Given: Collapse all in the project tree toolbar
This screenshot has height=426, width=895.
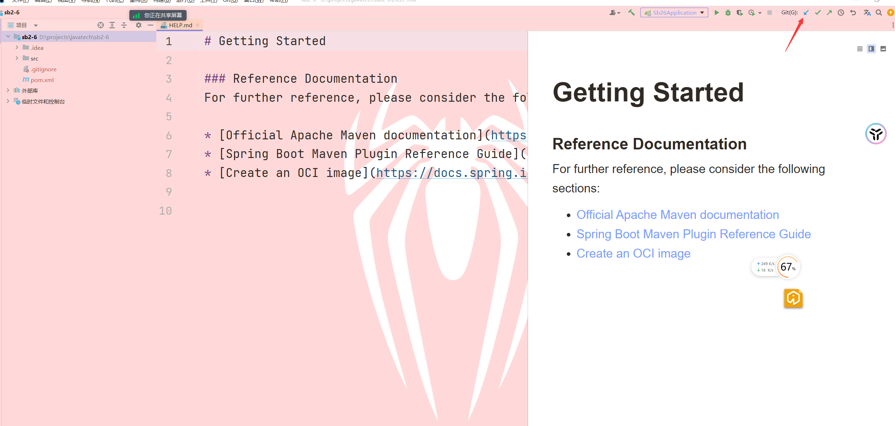Looking at the screenshot, I should point(124,25).
